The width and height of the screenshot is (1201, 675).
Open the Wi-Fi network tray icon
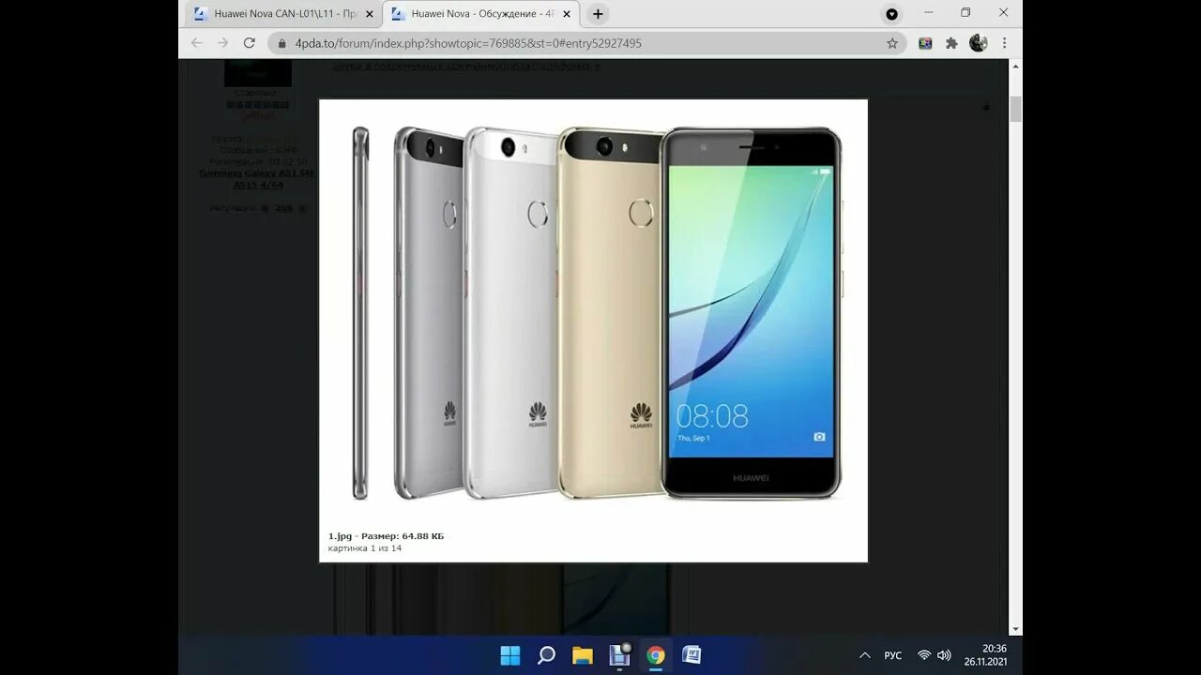[x=924, y=655]
